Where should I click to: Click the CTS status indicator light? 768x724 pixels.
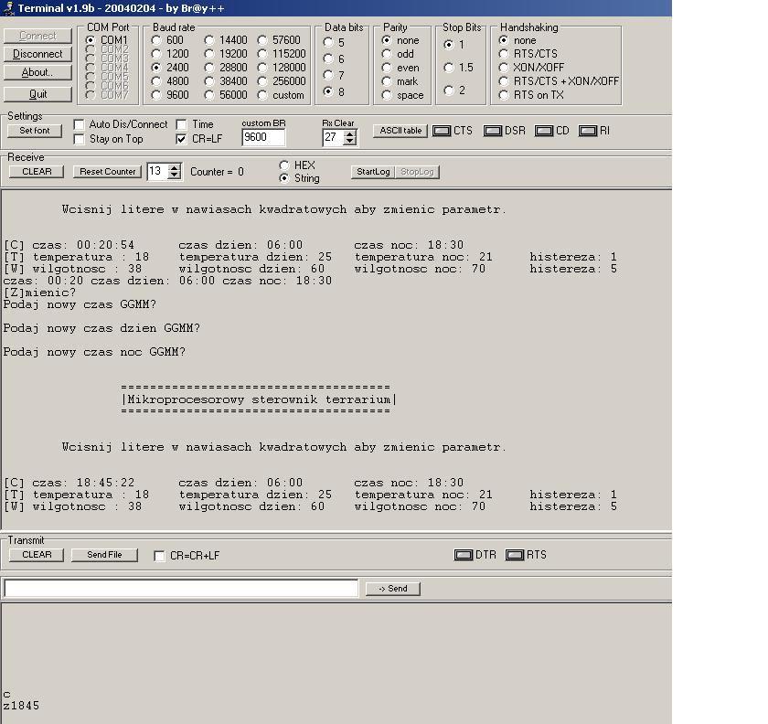(442, 131)
